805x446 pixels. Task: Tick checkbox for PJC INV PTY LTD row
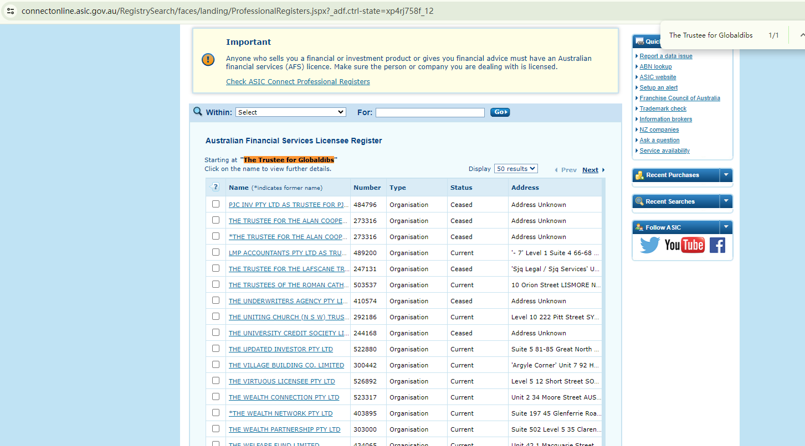tap(216, 204)
